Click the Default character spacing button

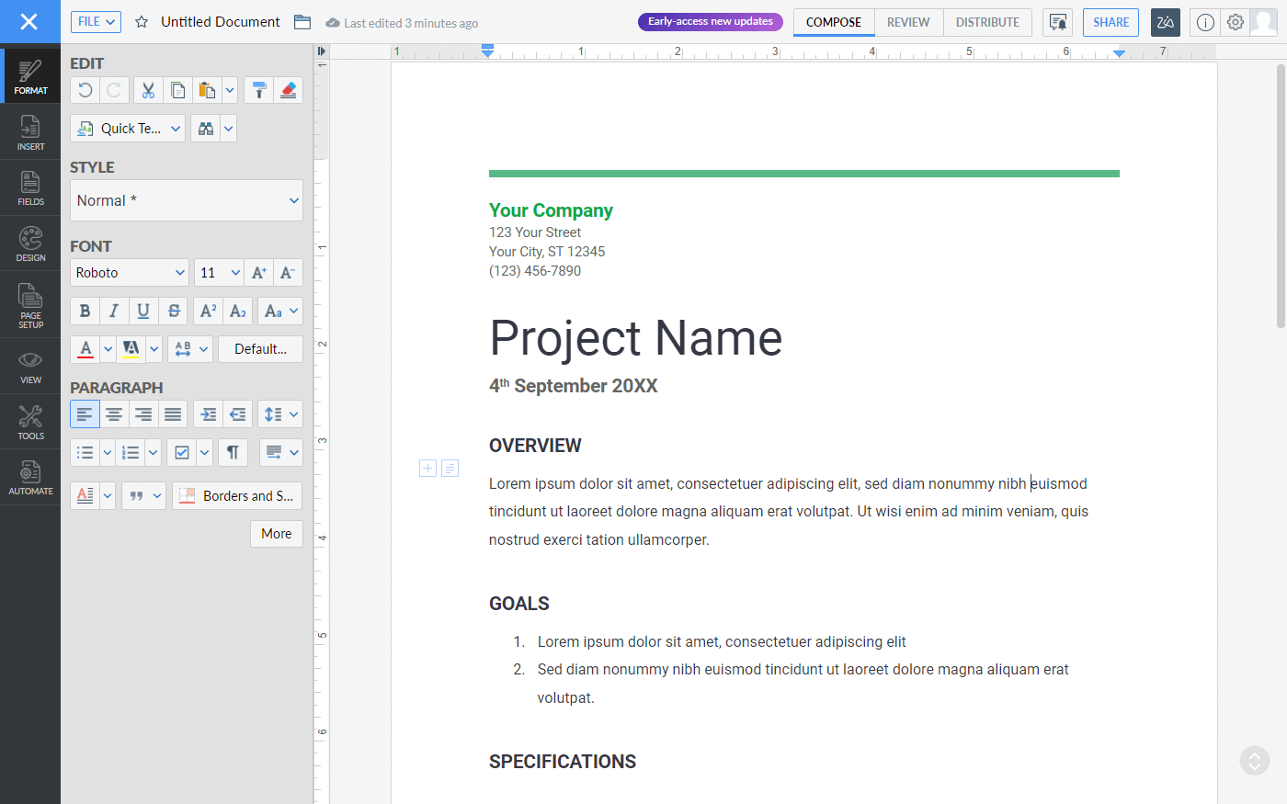click(260, 349)
